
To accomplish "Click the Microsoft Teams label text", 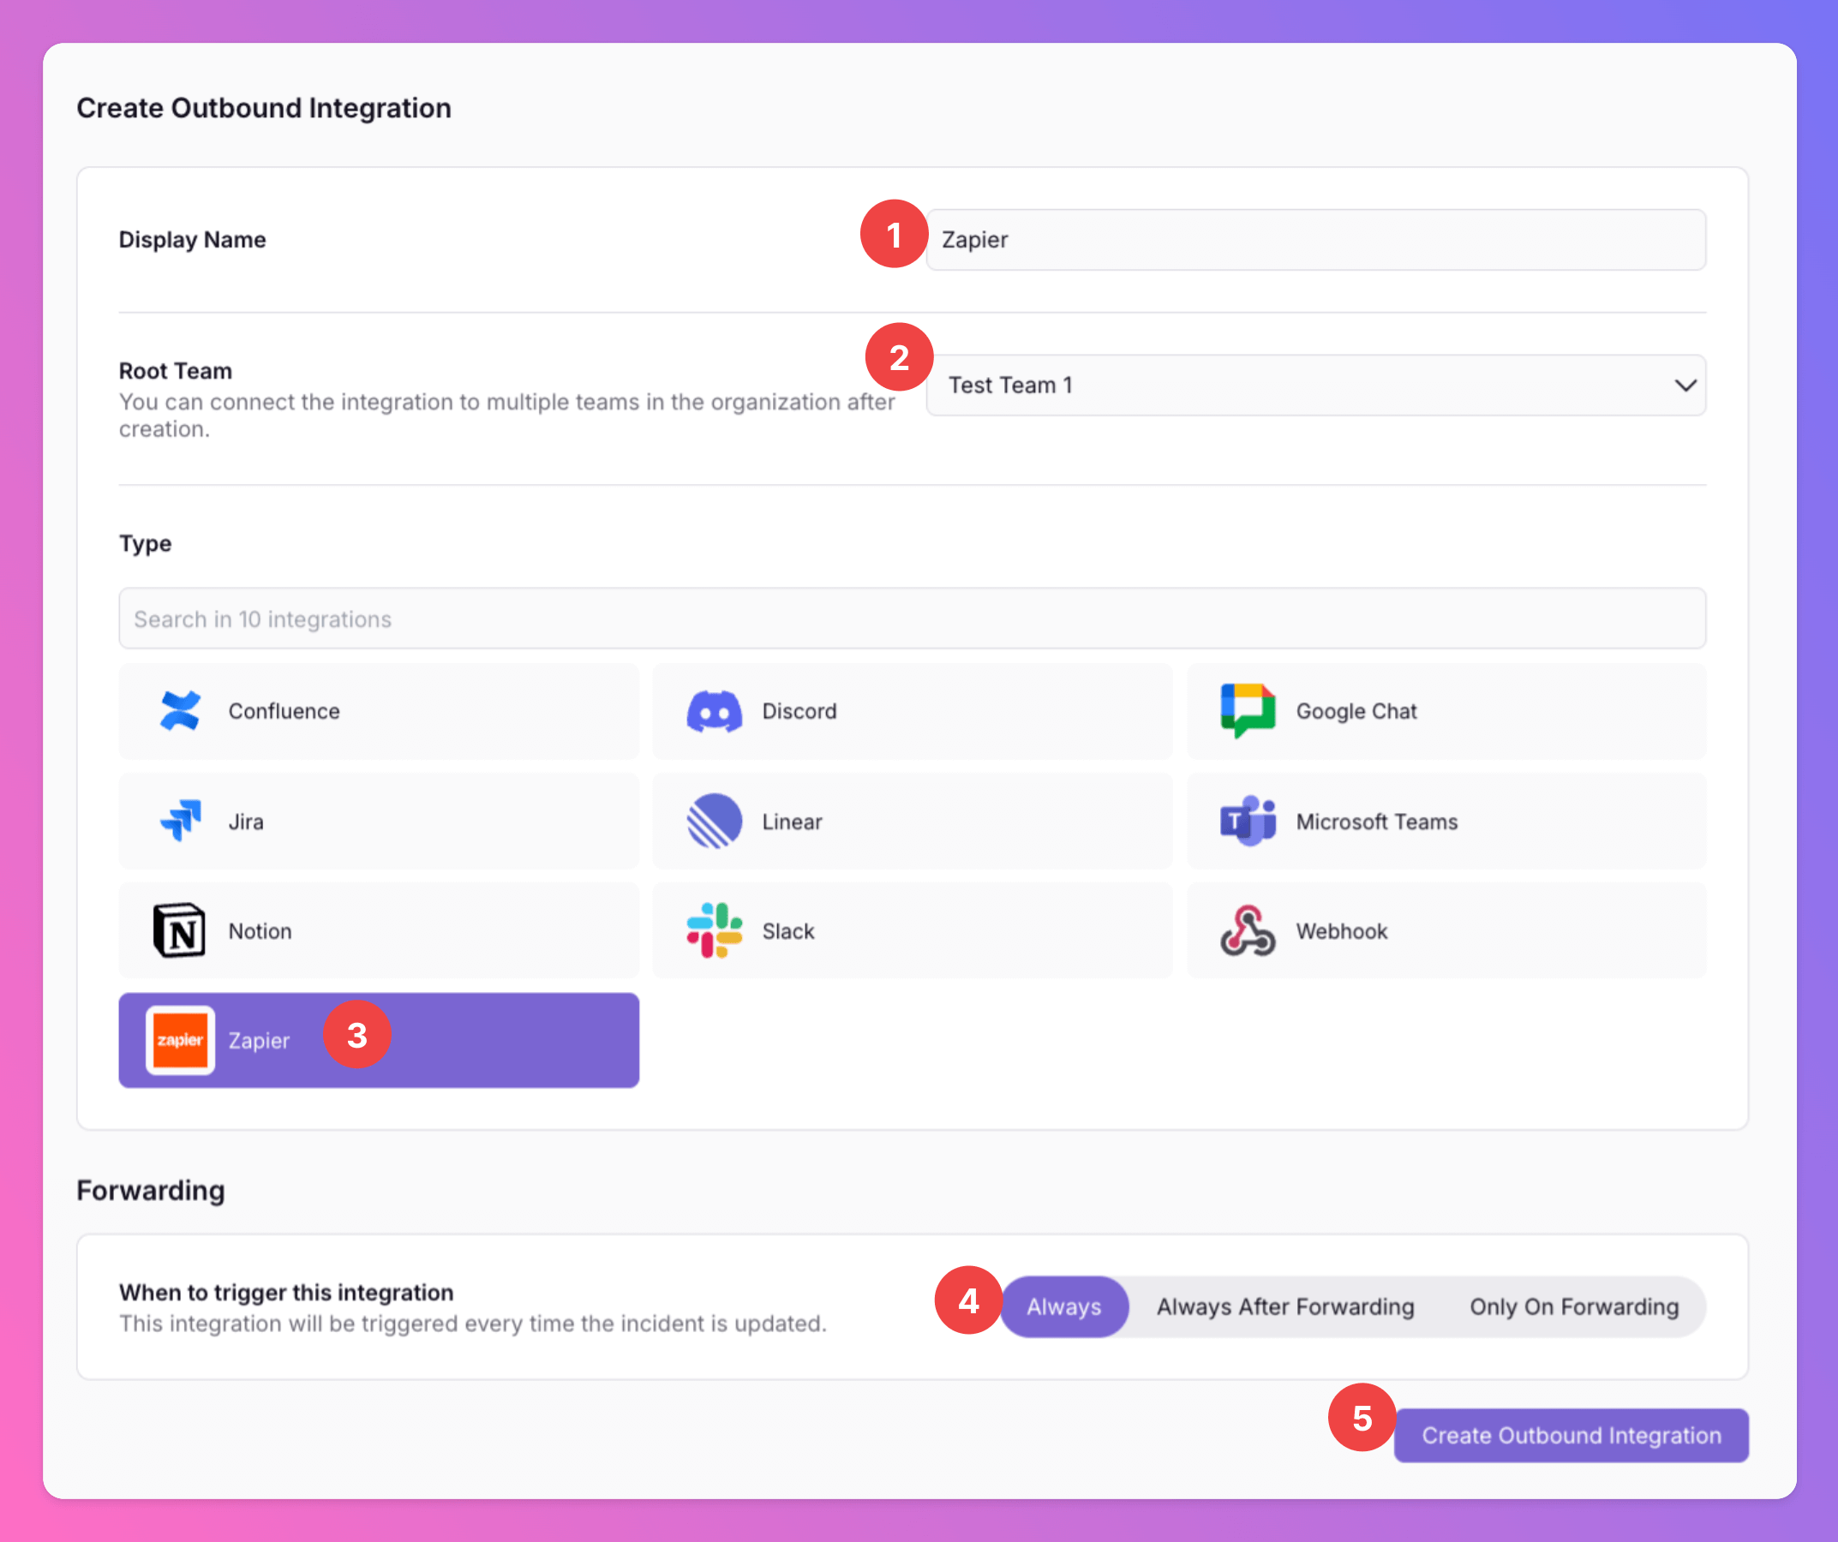I will tap(1377, 822).
